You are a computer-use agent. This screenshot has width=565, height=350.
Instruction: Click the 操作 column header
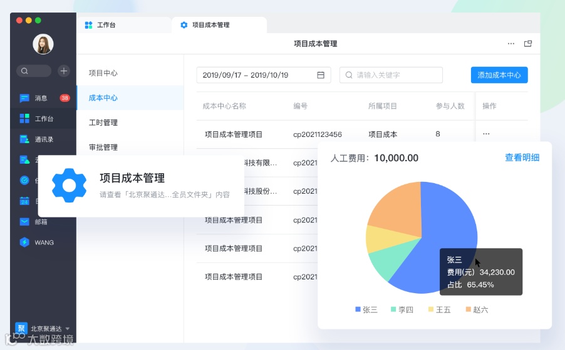(x=489, y=106)
